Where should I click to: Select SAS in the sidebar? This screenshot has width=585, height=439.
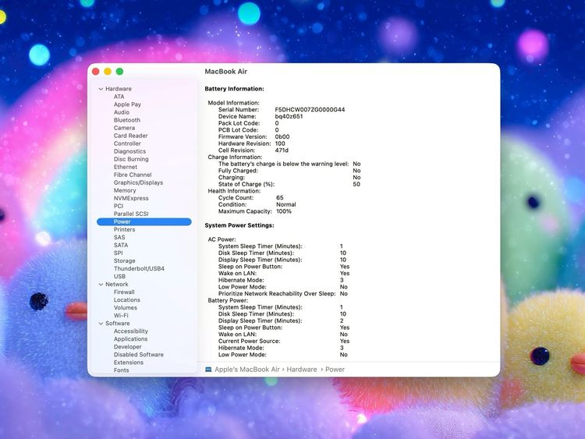(x=119, y=238)
